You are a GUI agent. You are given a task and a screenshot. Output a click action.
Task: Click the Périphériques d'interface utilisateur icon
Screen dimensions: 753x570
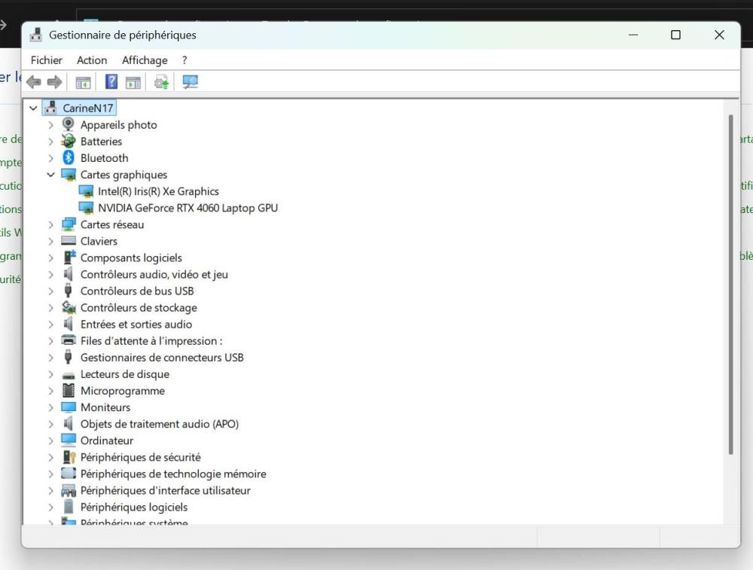69,490
